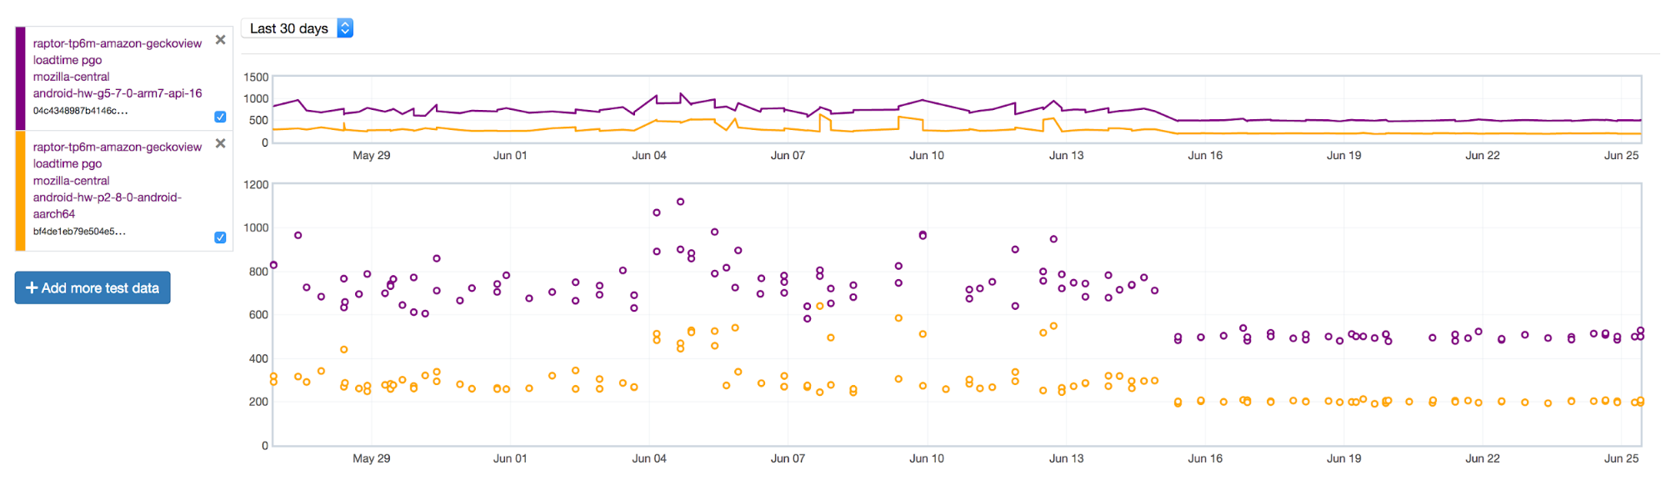Open the raptor-tp6m-amazon-geckoview link in the orange series
1666x490 pixels.
(x=118, y=147)
